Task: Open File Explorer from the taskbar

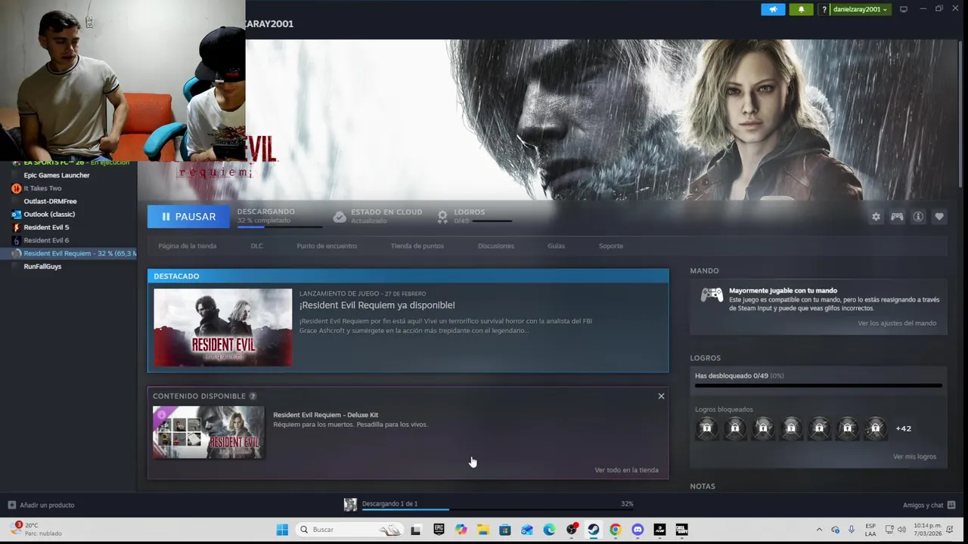Action: click(482, 530)
